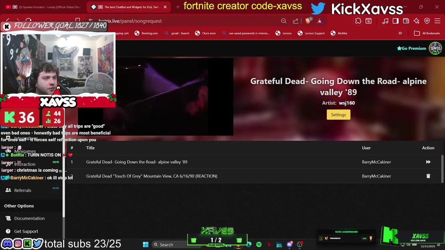Click the User column header
The image size is (445, 250).
click(366, 148)
